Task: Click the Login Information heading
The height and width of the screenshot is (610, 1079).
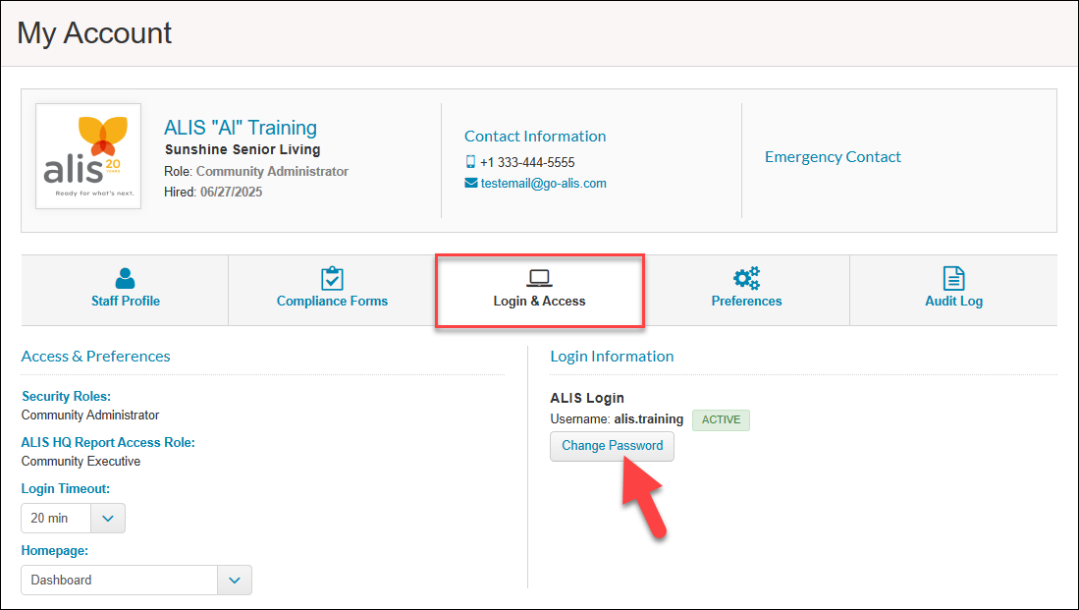Action: pos(612,357)
